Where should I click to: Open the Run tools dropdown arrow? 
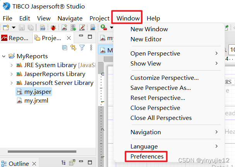pyautogui.click(x=112, y=27)
